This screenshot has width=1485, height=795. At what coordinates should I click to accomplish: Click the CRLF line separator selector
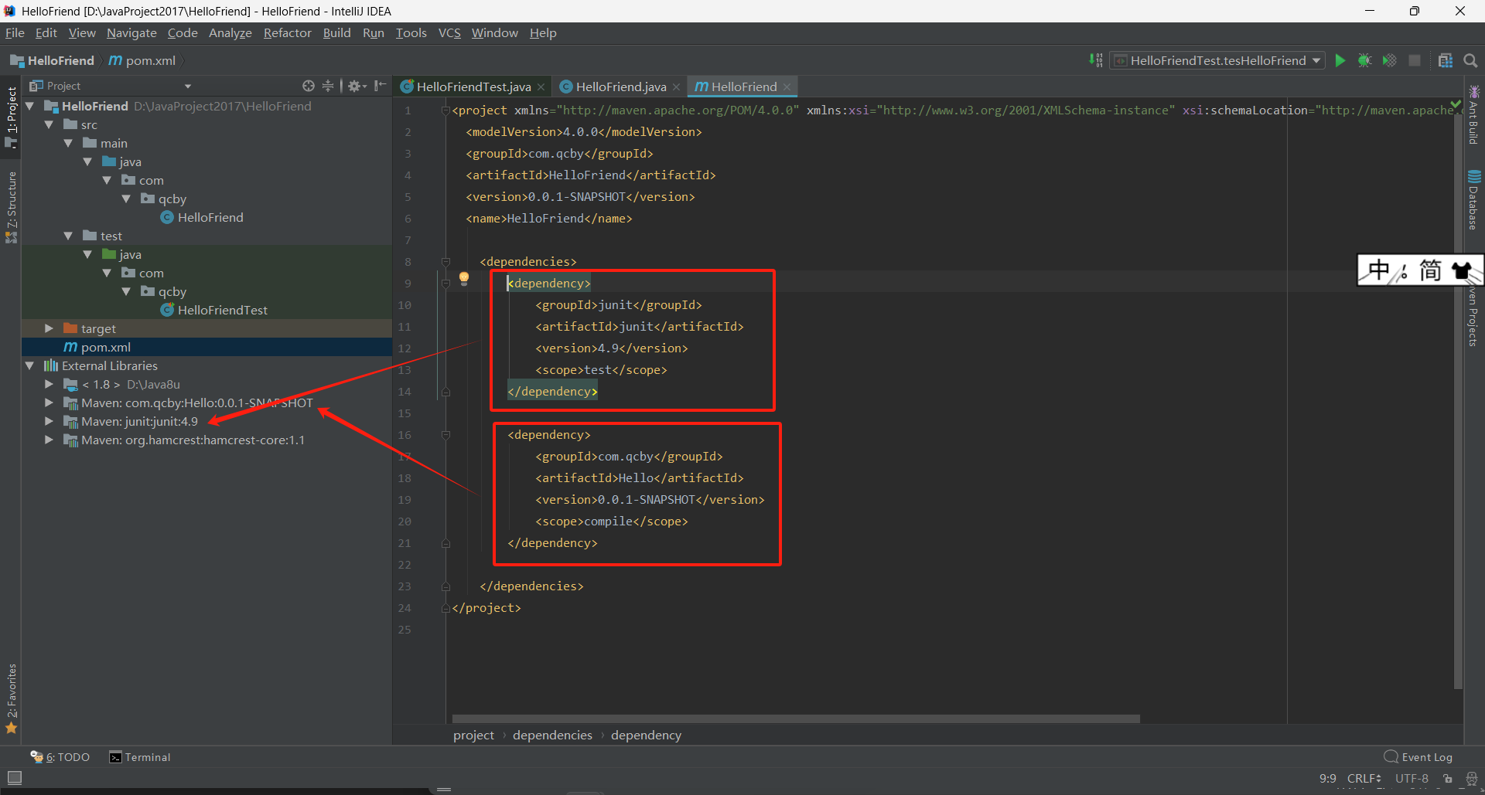click(1364, 779)
